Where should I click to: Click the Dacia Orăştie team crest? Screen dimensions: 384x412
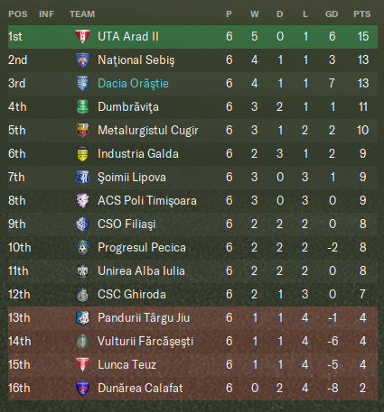click(x=82, y=83)
